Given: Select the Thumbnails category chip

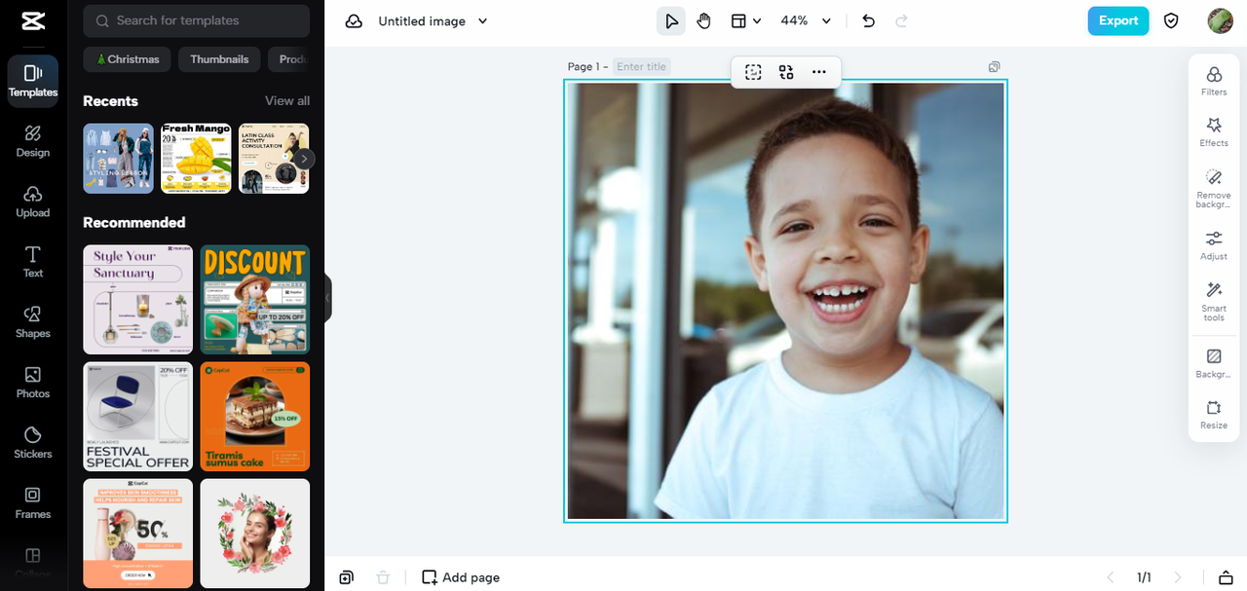Looking at the screenshot, I should click(x=219, y=59).
